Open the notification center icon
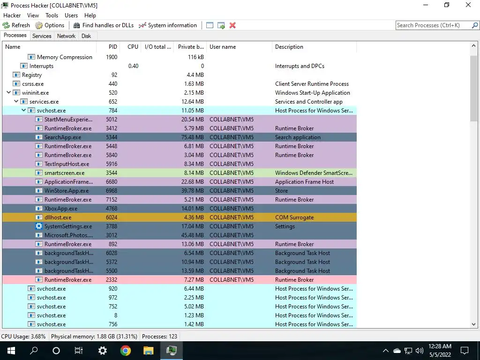Image resolution: width=480 pixels, height=360 pixels. [x=465, y=351]
